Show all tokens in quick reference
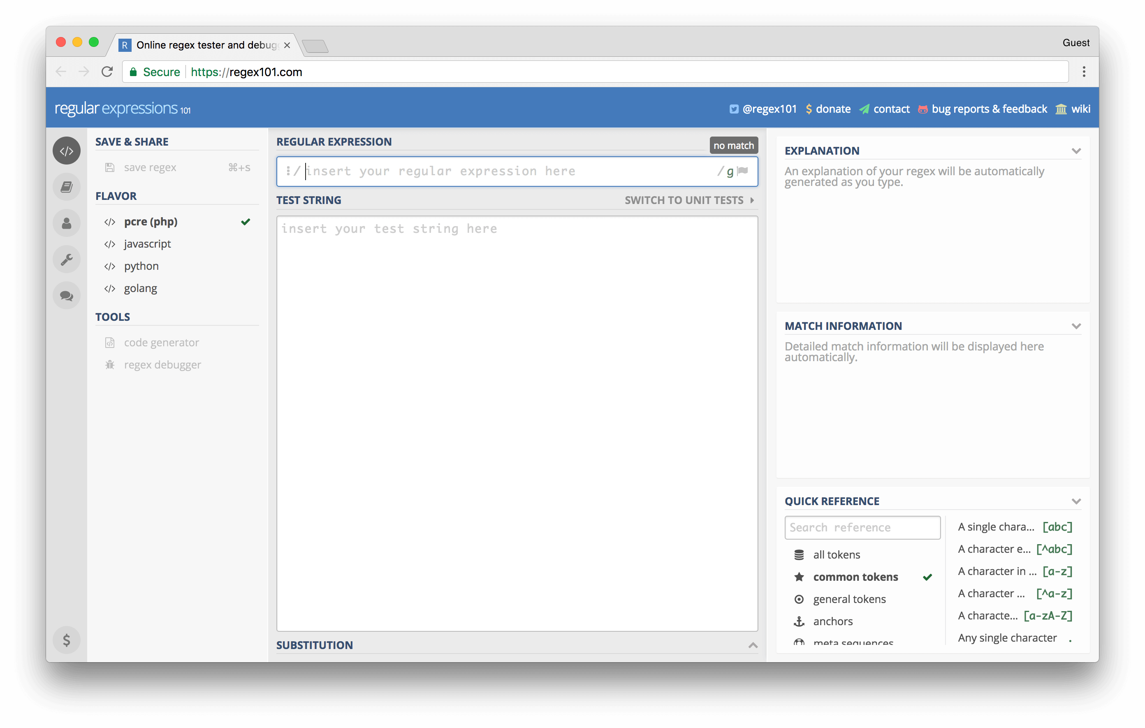 coord(837,555)
